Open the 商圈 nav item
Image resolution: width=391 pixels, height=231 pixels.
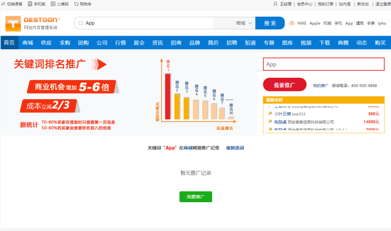coord(343,43)
